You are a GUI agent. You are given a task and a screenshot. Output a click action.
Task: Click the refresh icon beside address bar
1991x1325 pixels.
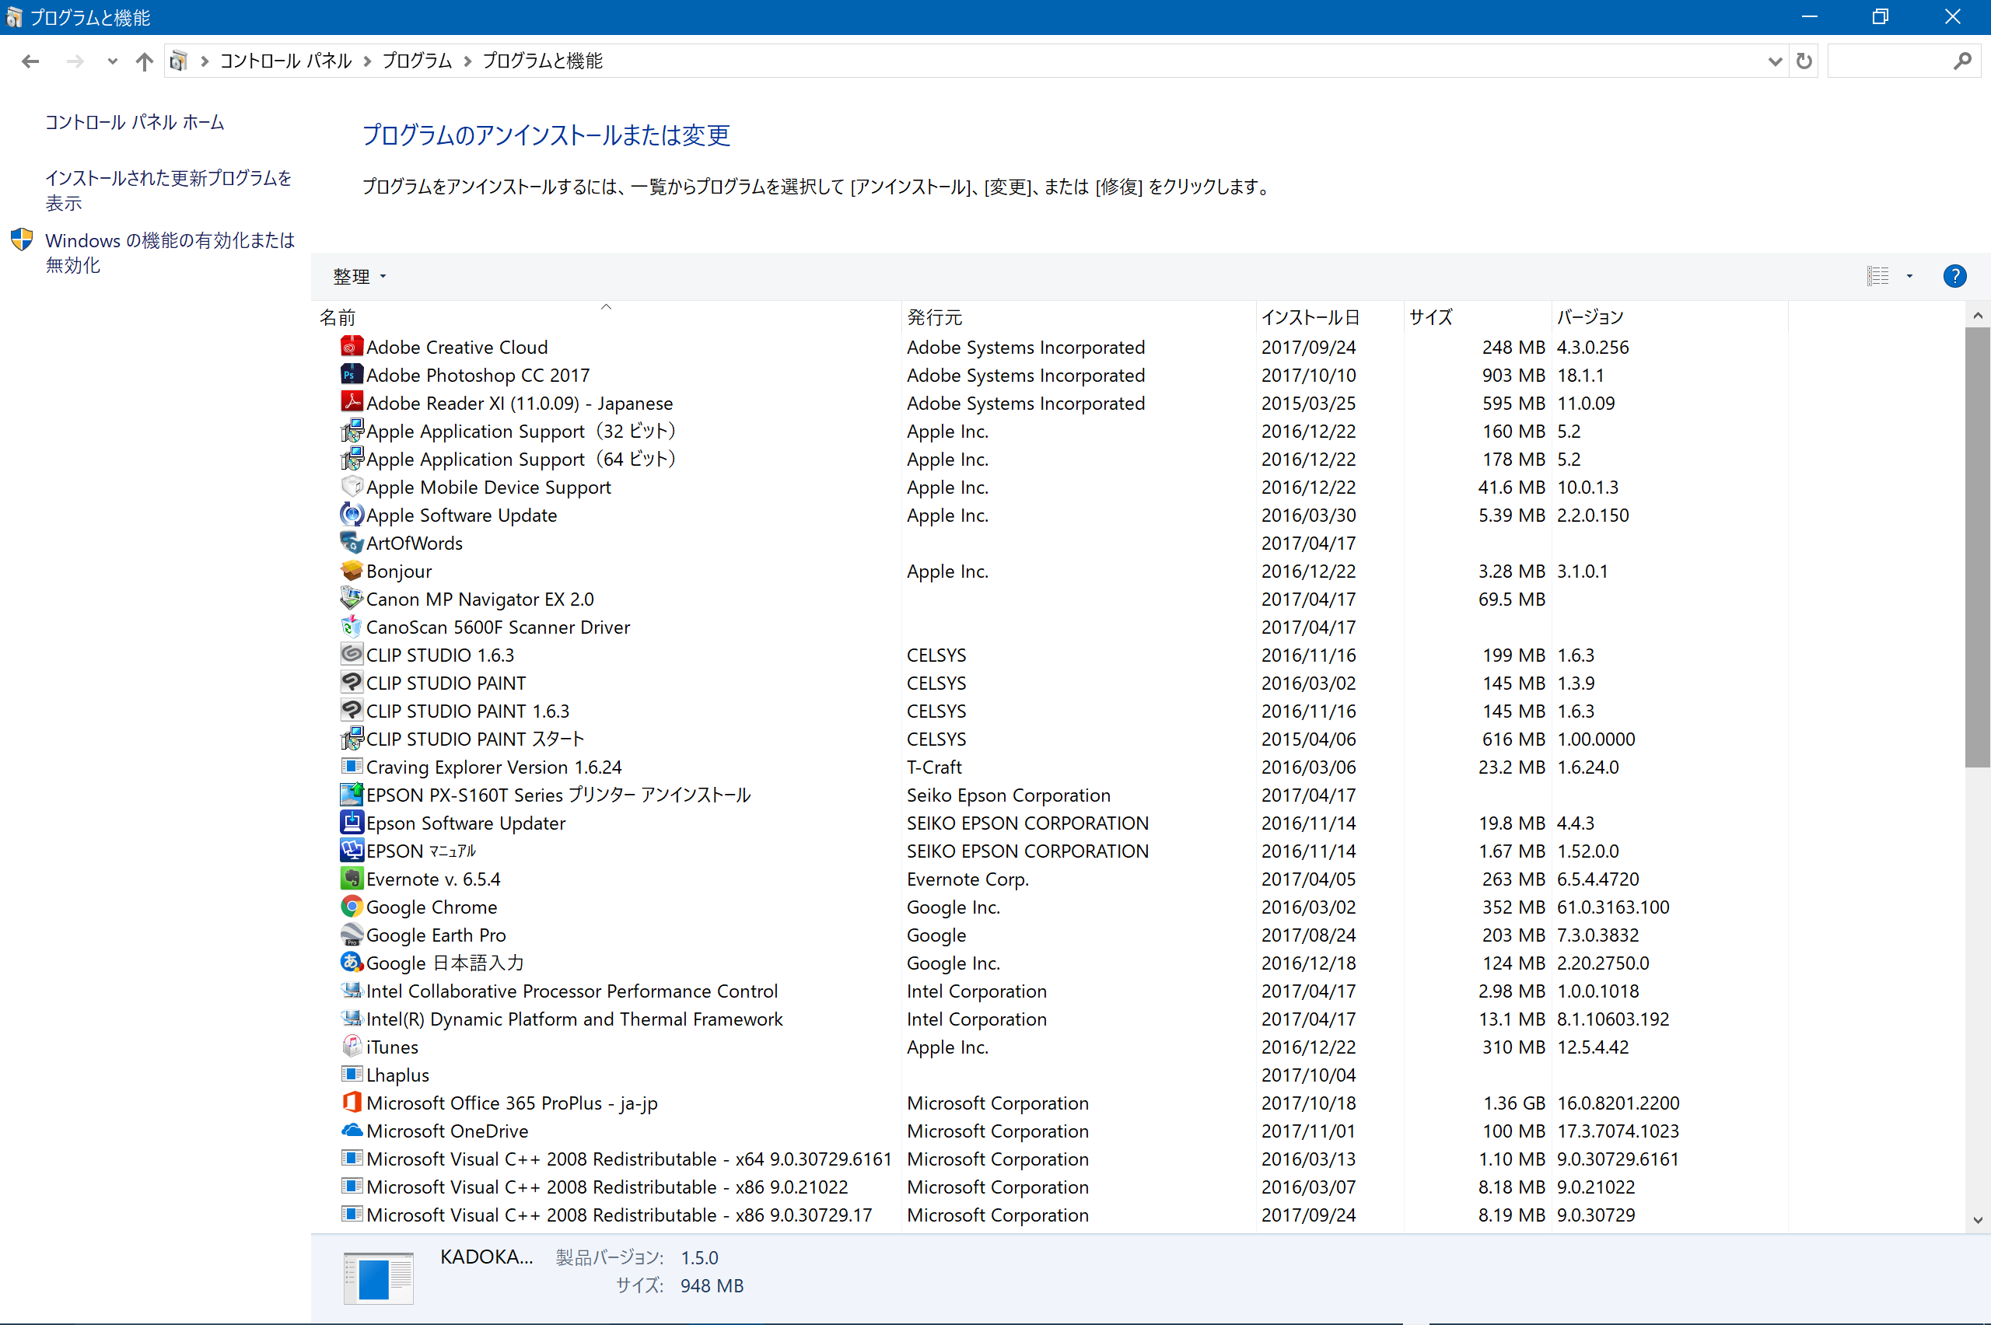1804,61
